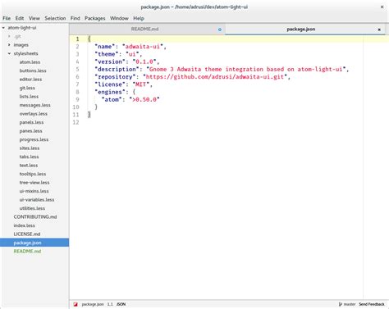Click the "adwaita-ui" name value

pos(143,47)
